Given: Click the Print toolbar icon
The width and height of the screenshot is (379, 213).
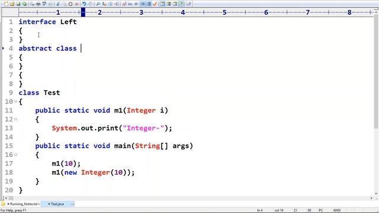Looking at the screenshot, I should (38, 4).
